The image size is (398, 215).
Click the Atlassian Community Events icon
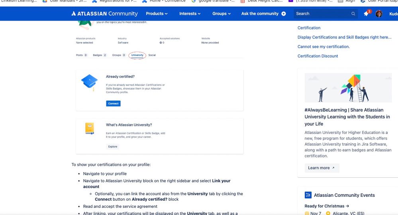click(308, 195)
